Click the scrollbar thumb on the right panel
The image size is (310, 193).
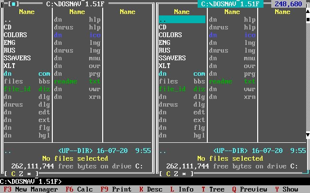pos(308,19)
